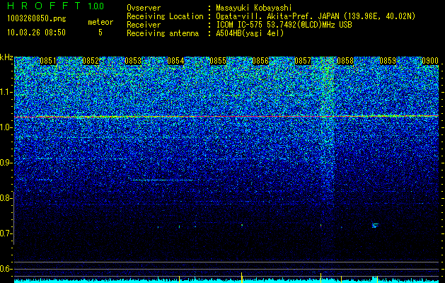This screenshot has height=283, width=445.
Task: Click the 1.0 kHz axis label
Action: (6, 127)
